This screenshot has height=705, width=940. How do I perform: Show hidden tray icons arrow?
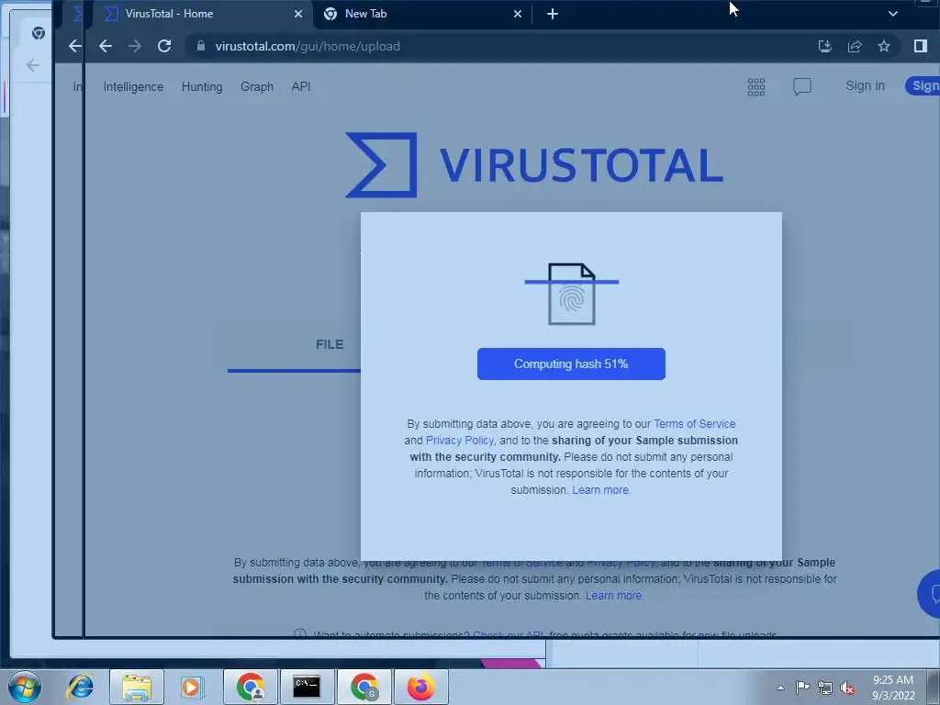point(780,688)
